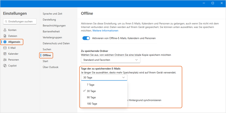The width and height of the screenshot is (226, 113).
Task: Go to Personen category label
Action: 13,60
